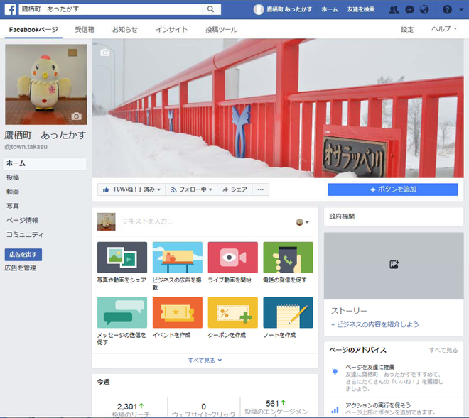Screen dimensions: 469x418
Task: Select 投稿 in left sidebar
Action: [x=13, y=177]
